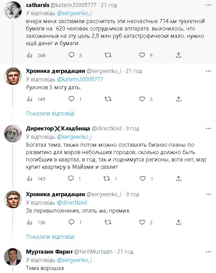View analytics showing 248 views
The width and height of the screenshot is (216, 273).
(30, 55)
